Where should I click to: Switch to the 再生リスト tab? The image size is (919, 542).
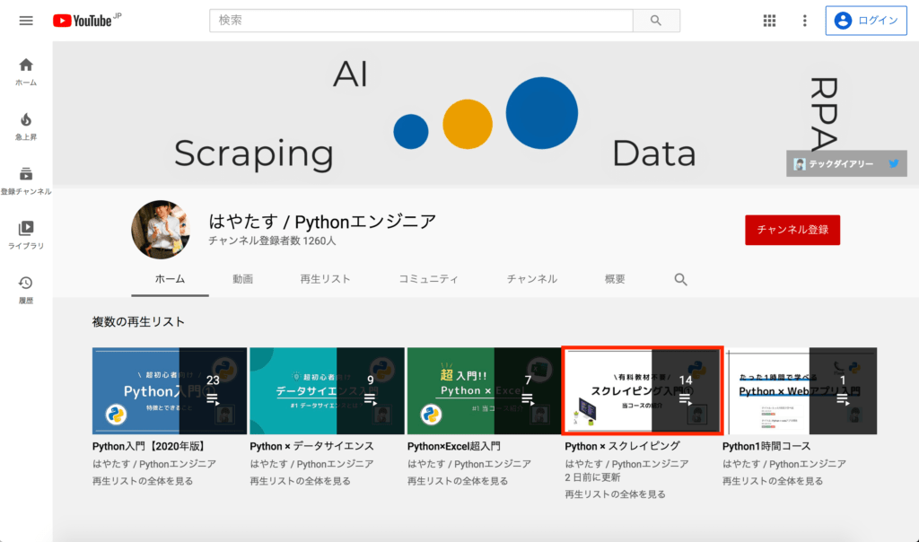coord(325,279)
